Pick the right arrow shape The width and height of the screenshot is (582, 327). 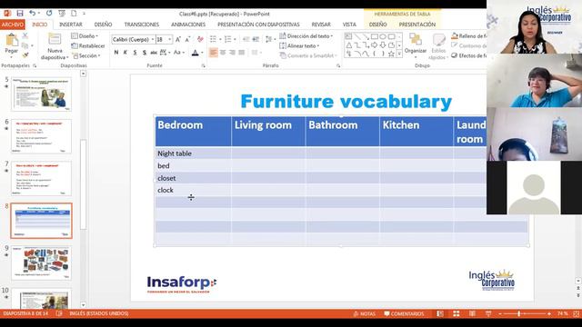374,45
